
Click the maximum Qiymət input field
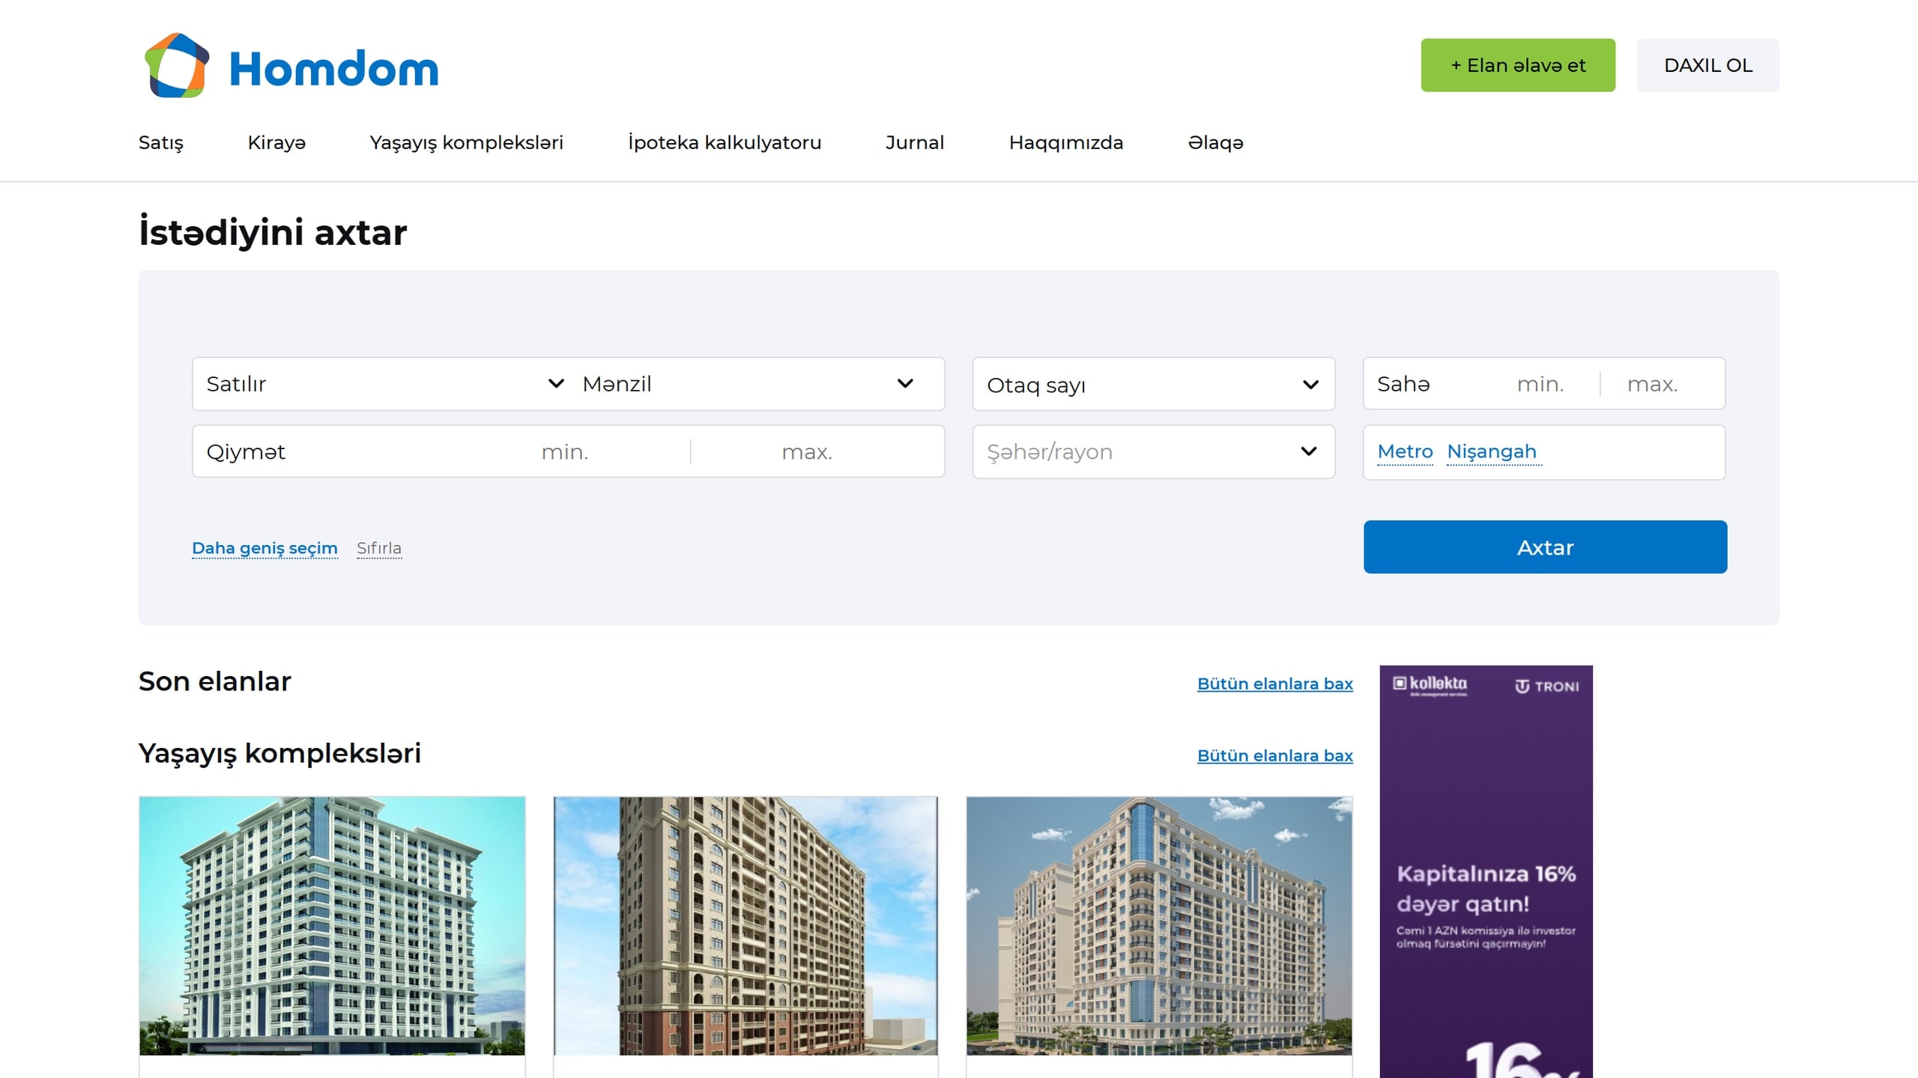[x=808, y=451]
